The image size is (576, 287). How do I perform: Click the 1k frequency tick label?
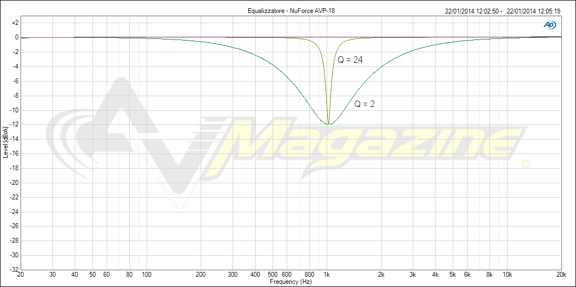(327, 274)
